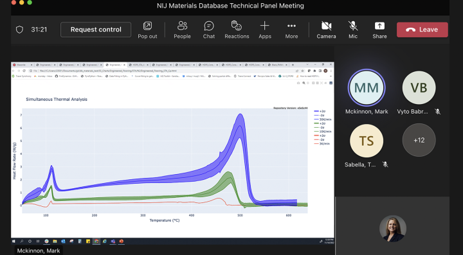Click the 31:21 meeting timer
463x255 pixels.
pos(39,30)
